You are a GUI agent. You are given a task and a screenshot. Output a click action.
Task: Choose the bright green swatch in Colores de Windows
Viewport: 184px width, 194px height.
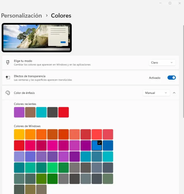52,168
